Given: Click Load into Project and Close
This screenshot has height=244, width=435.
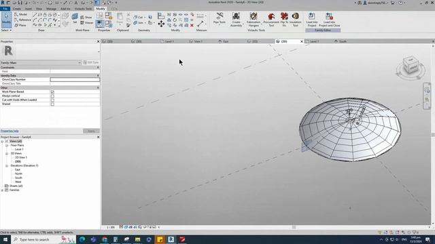Looking at the screenshot, I should pos(329,20).
